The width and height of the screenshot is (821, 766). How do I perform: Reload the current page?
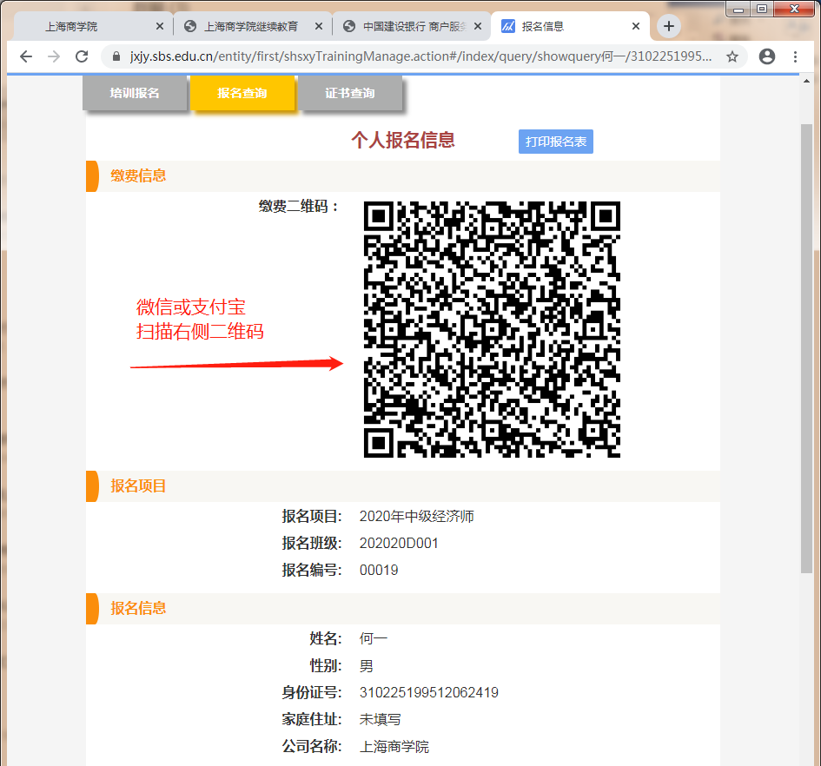coord(82,56)
